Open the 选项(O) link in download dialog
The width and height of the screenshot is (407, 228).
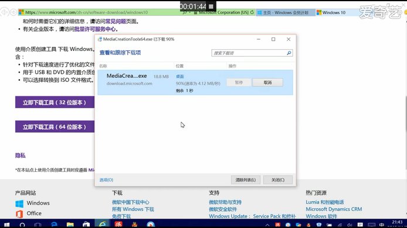click(106, 180)
